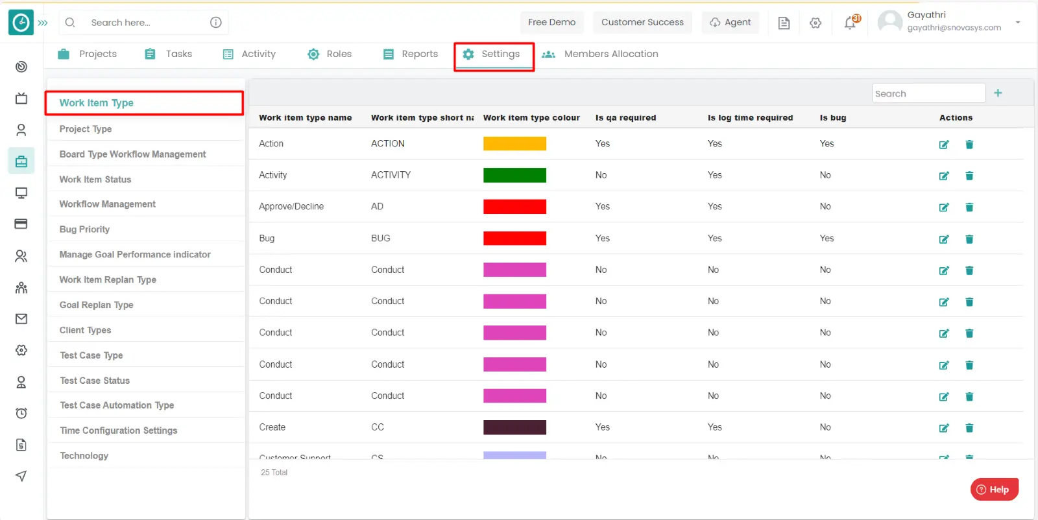Click the app logo clock icon

point(21,23)
